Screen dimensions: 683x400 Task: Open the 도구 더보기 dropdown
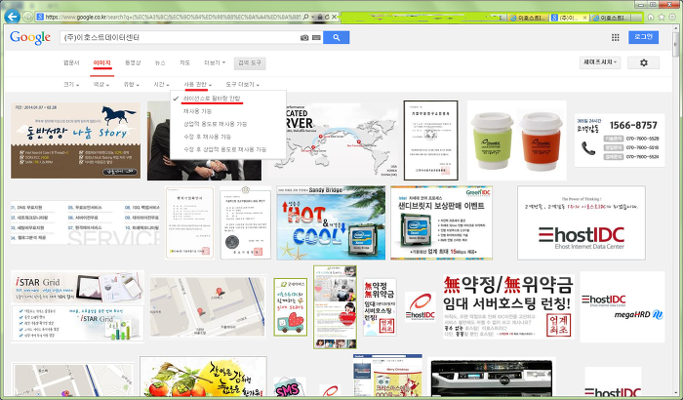[243, 84]
